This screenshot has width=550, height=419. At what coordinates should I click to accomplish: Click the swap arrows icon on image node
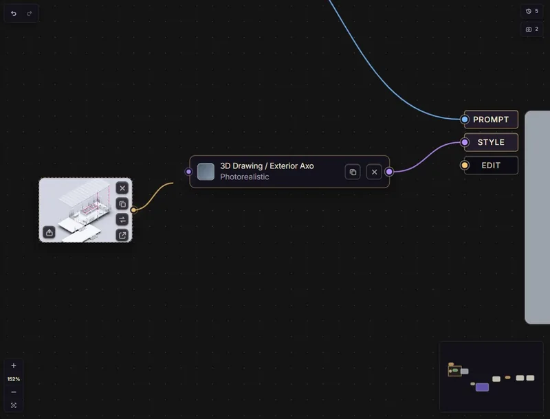122,220
